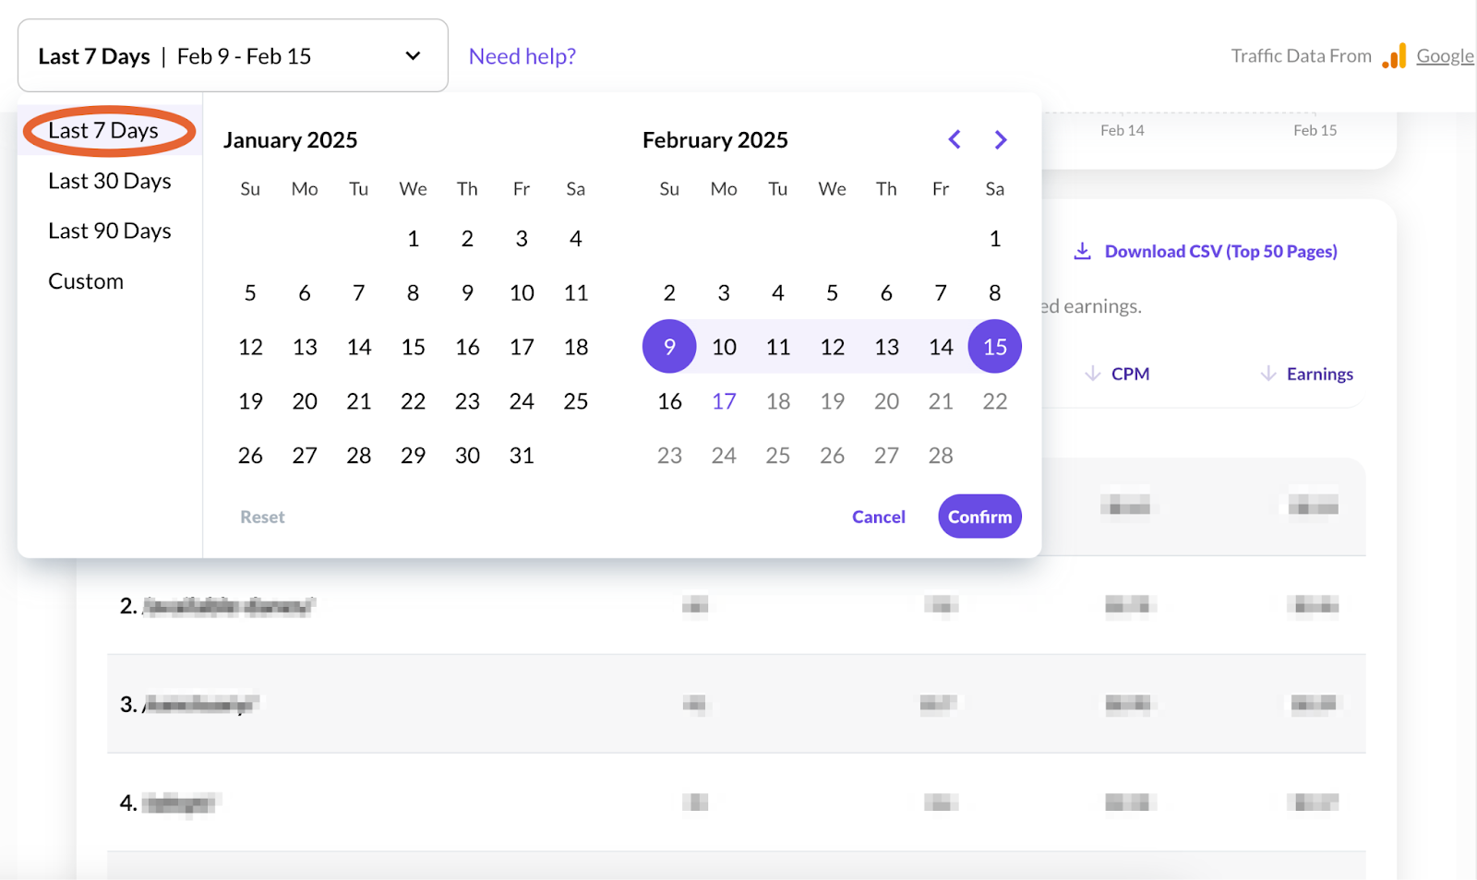
Task: Switch to the Custom date range option
Action: (x=86, y=281)
